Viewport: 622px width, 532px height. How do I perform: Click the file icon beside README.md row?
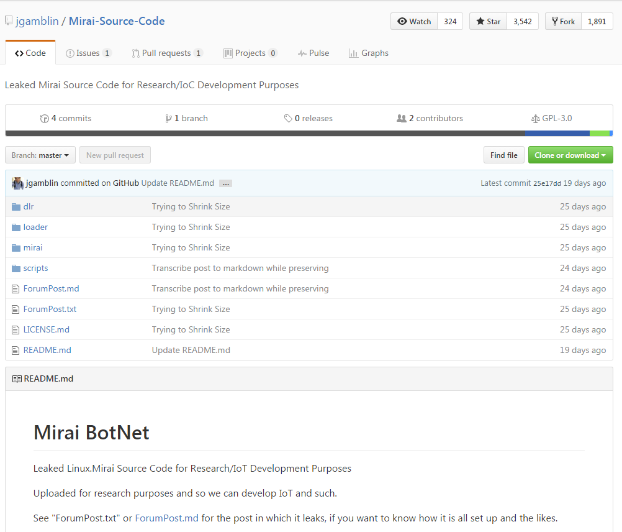coord(16,350)
